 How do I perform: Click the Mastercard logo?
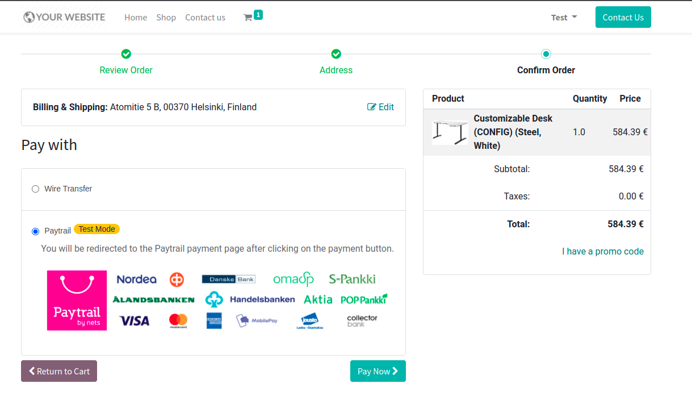[178, 321]
